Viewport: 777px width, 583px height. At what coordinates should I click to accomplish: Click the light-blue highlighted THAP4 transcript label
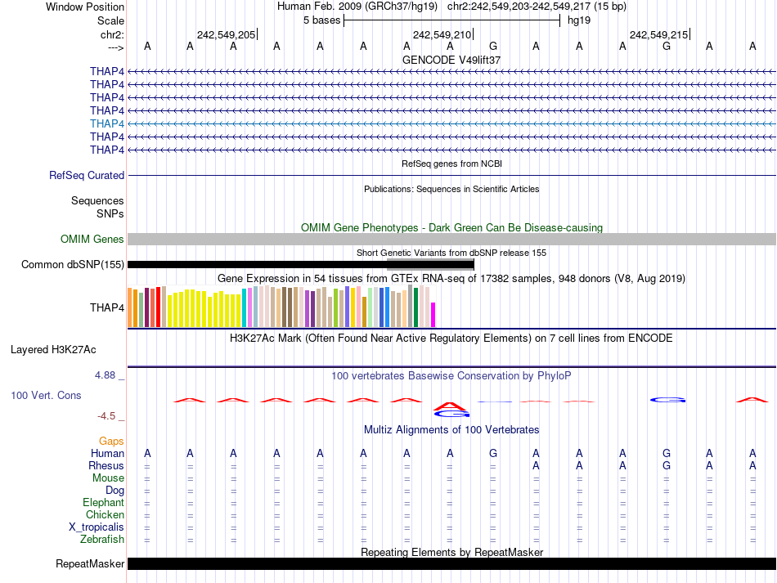(x=107, y=123)
